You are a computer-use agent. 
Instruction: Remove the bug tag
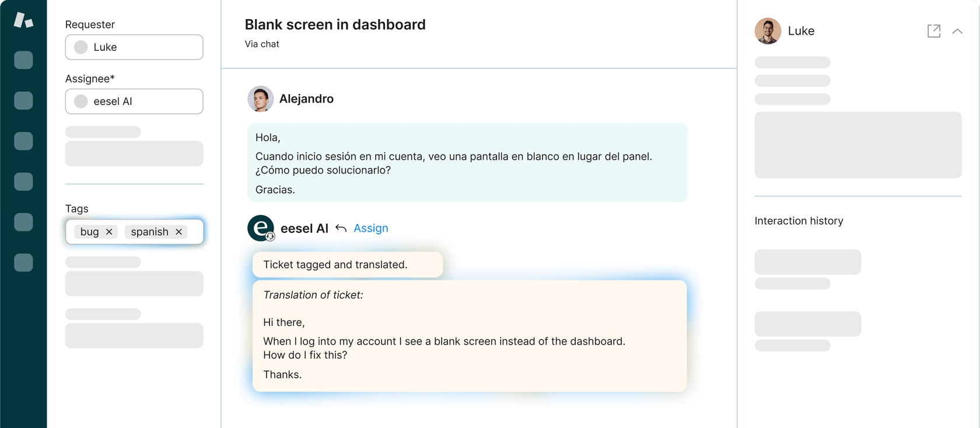109,232
